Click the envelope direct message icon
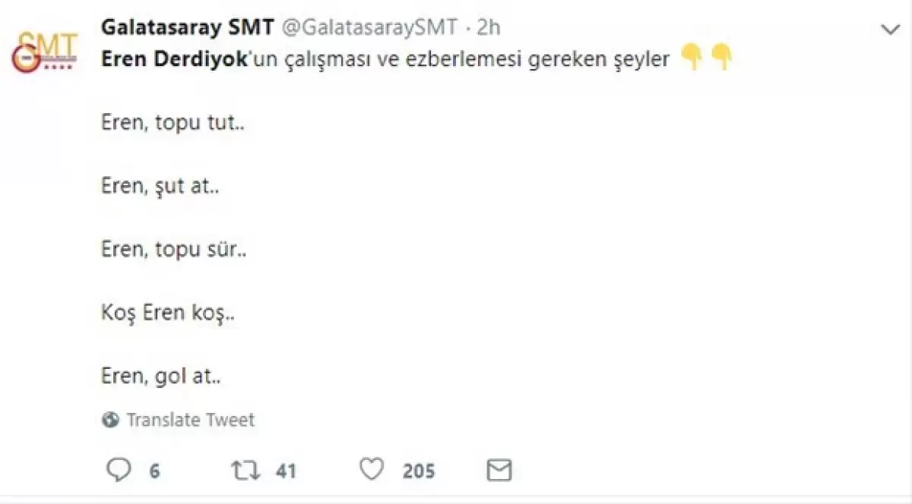Viewport: 912px width, 504px height. (499, 470)
